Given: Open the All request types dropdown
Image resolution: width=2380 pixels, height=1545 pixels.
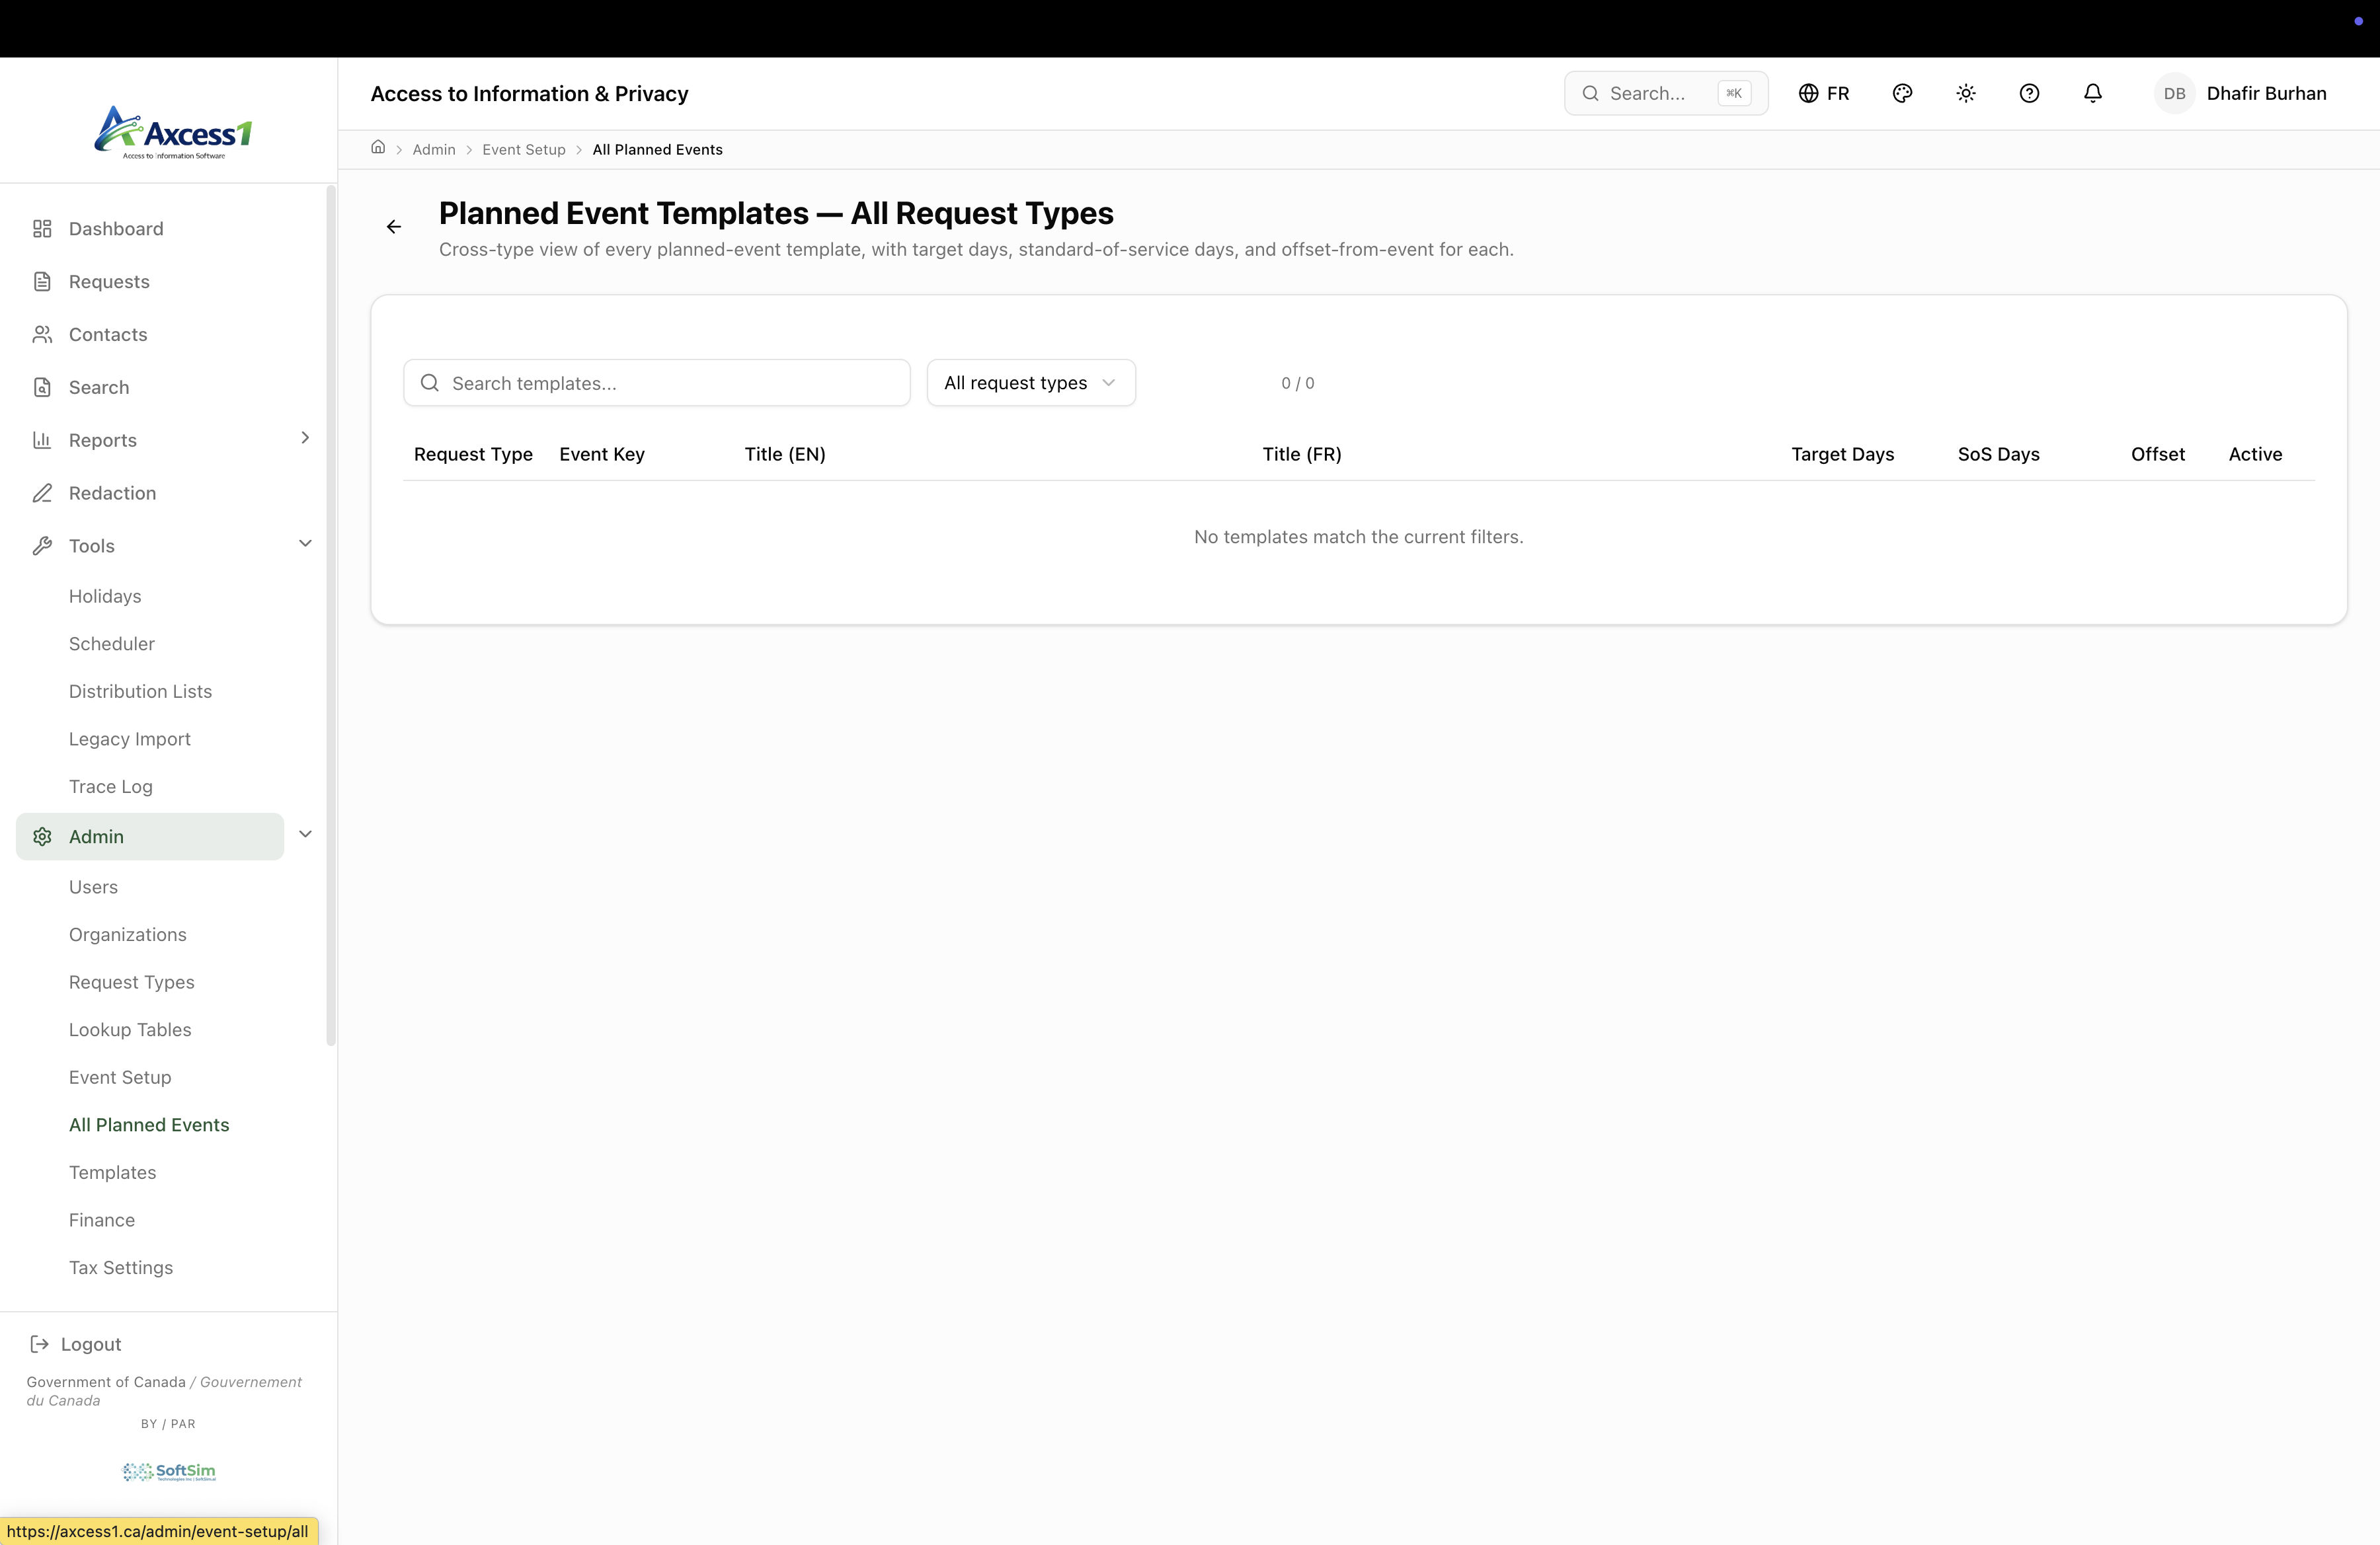Looking at the screenshot, I should 1030,383.
